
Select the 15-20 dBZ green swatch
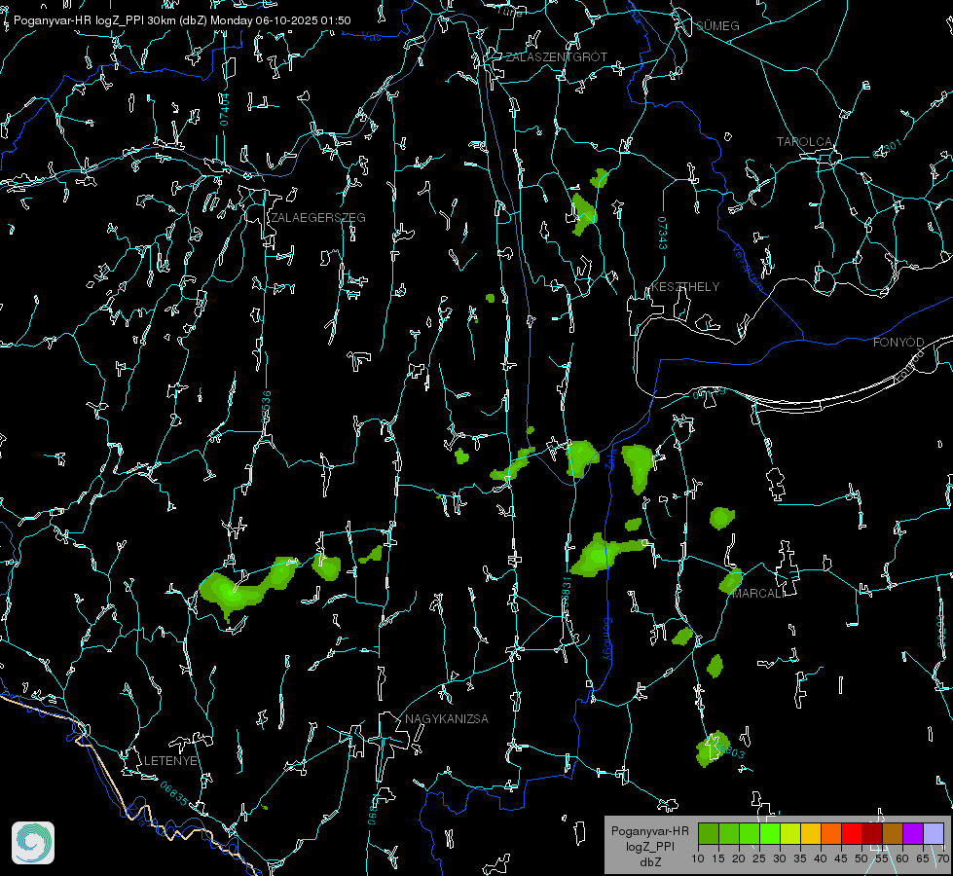click(x=729, y=833)
